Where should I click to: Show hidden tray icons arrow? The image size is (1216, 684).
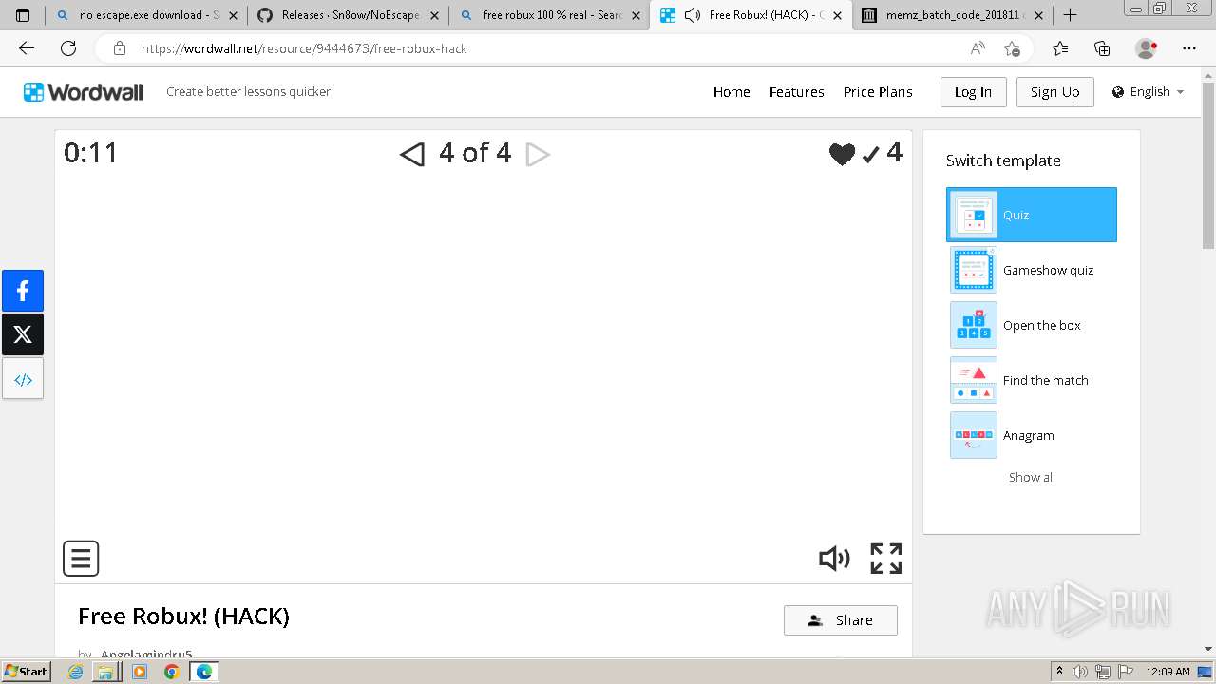(1059, 672)
